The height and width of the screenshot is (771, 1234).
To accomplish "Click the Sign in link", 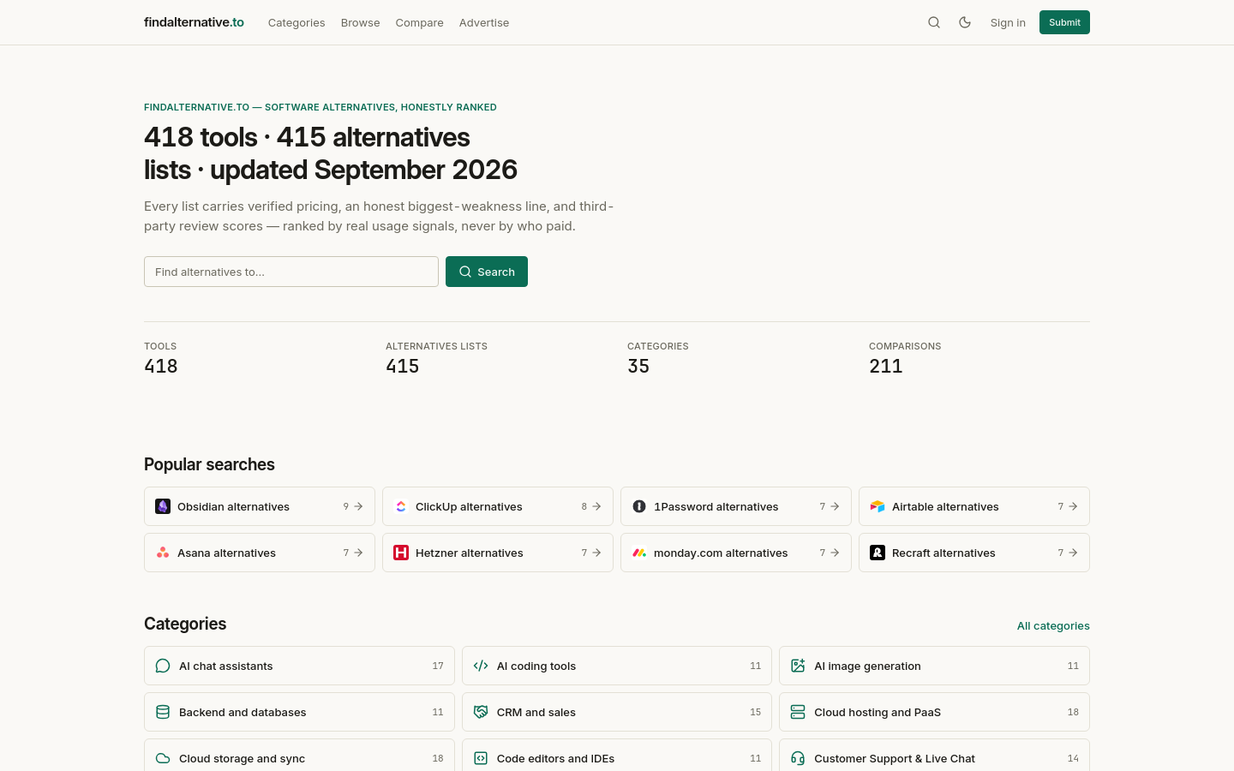I will pyautogui.click(x=1008, y=22).
